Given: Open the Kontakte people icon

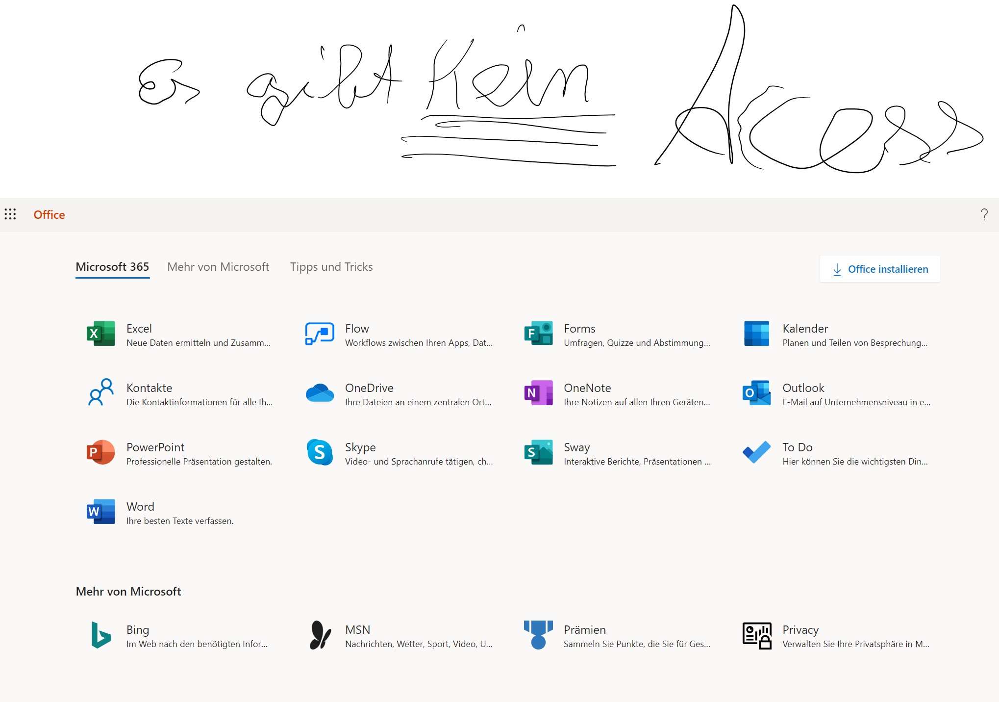Looking at the screenshot, I should pos(101,392).
